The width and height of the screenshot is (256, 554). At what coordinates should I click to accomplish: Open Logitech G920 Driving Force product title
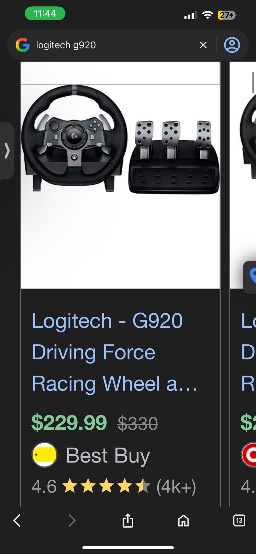[x=114, y=352]
